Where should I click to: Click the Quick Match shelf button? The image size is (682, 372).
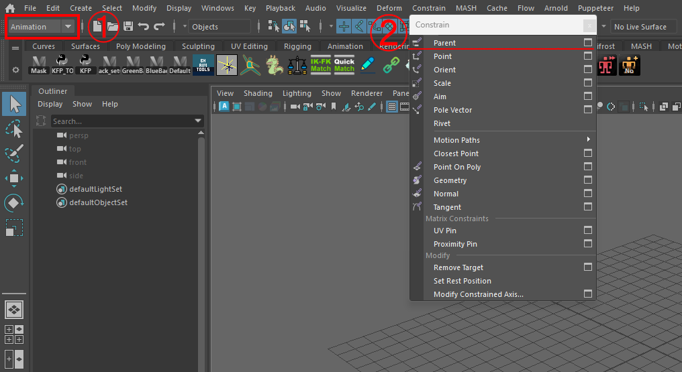[x=344, y=65]
